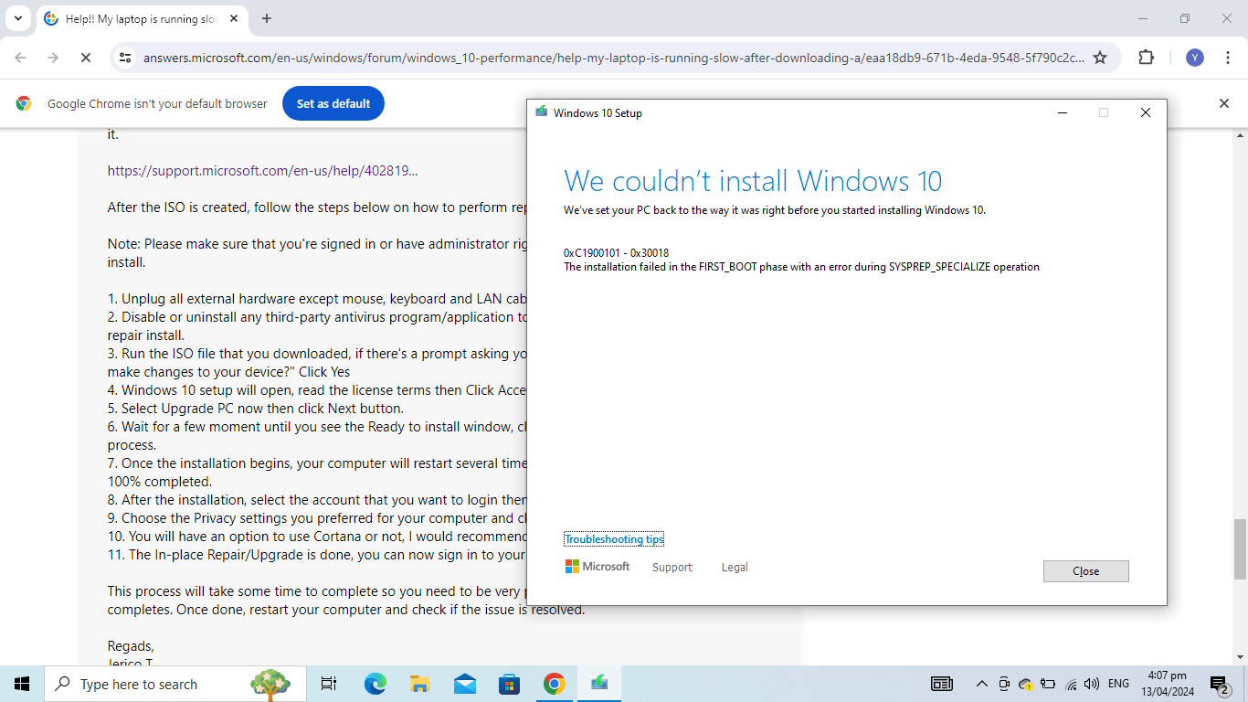This screenshot has width=1248, height=702.
Task: Launch Microsoft Edge from taskbar
Action: pos(375,684)
